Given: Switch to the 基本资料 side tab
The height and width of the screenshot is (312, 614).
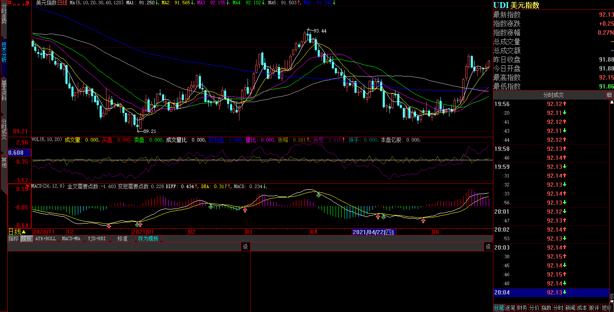Looking at the screenshot, I should pos(4,90).
